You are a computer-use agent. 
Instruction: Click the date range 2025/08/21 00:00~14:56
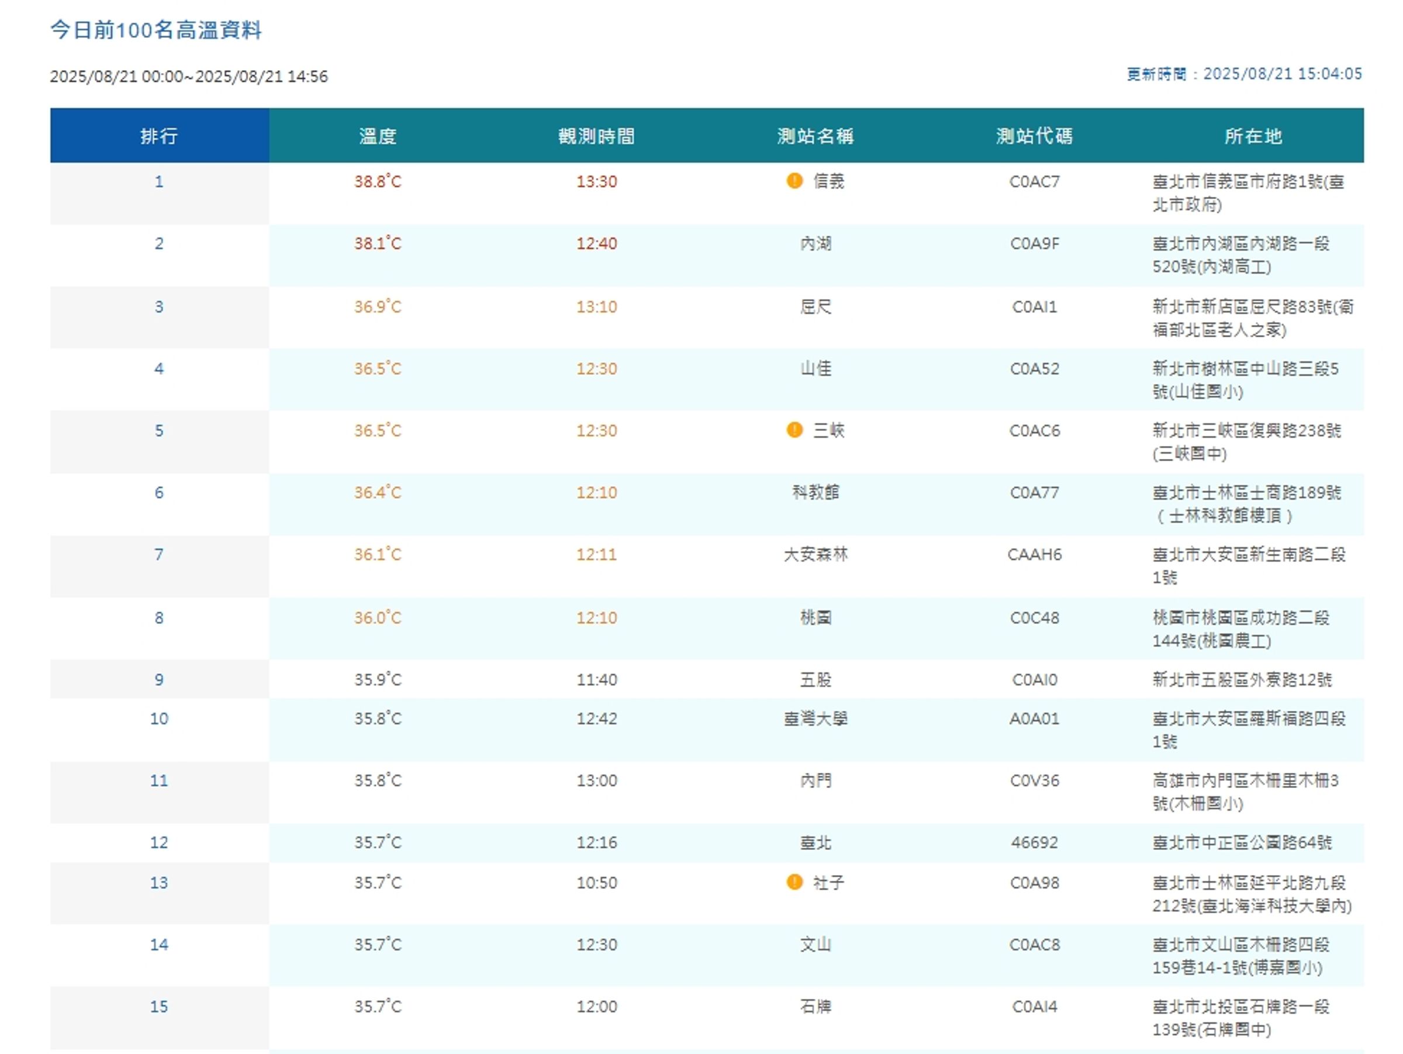click(189, 76)
